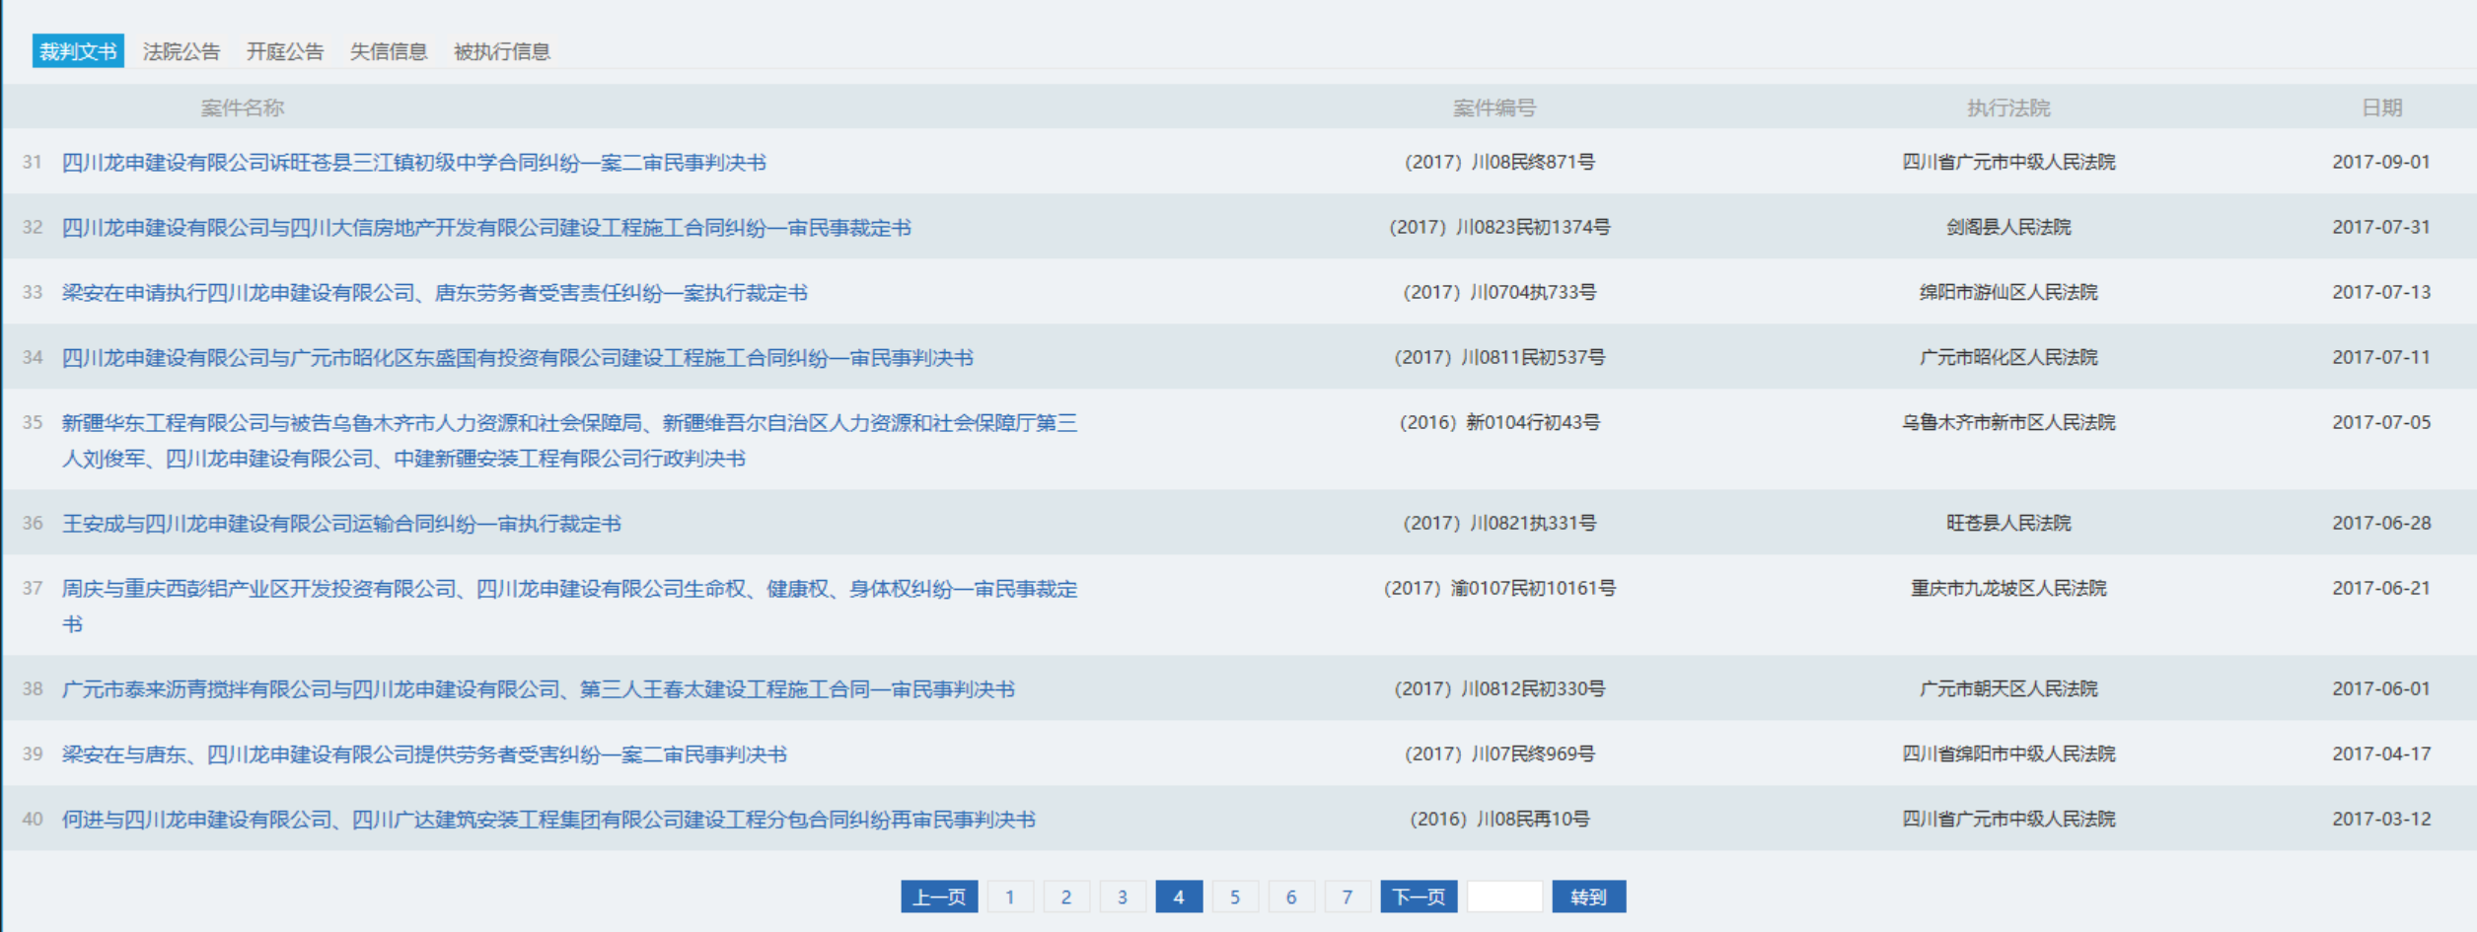Select the 开庭公告 tab
The image size is (2477, 932).
point(285,51)
